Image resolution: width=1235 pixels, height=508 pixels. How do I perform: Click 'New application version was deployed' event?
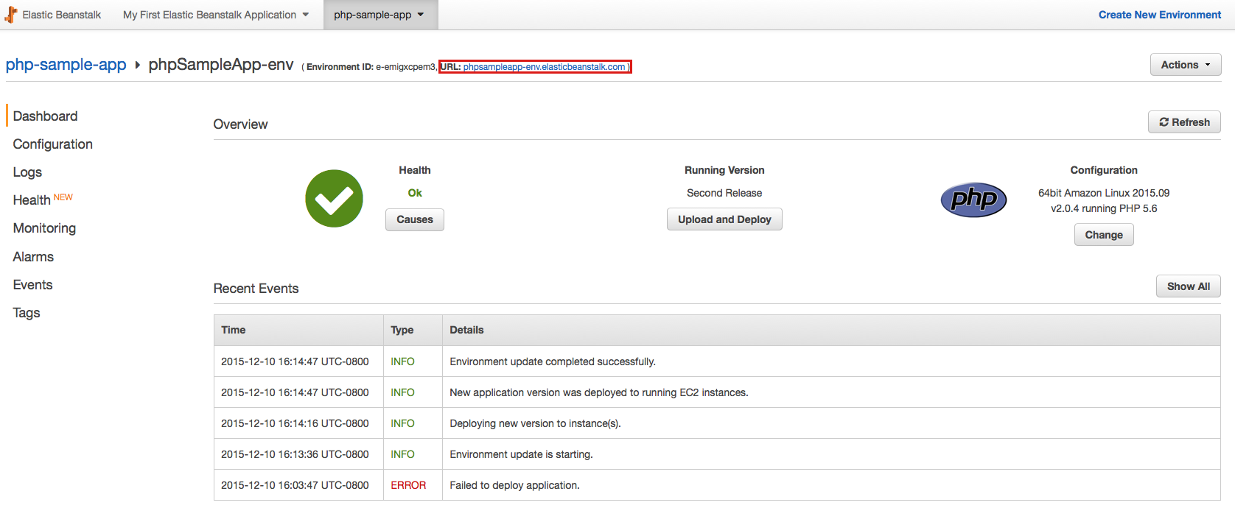(599, 392)
